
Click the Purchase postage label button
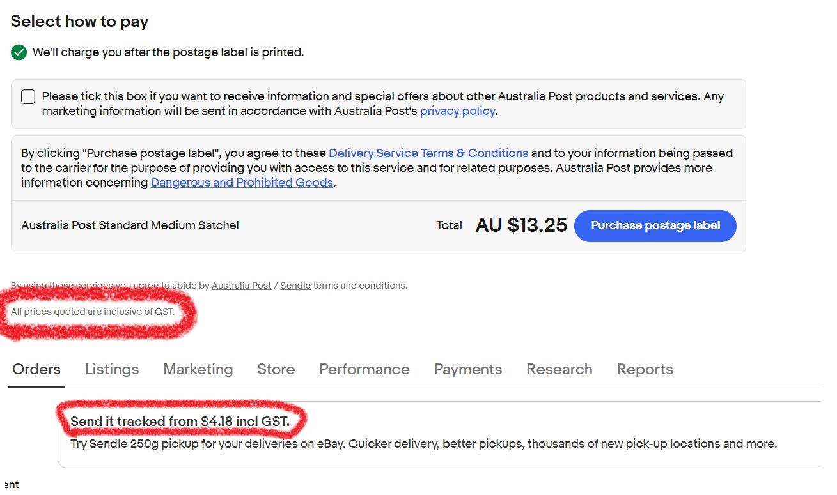(655, 225)
